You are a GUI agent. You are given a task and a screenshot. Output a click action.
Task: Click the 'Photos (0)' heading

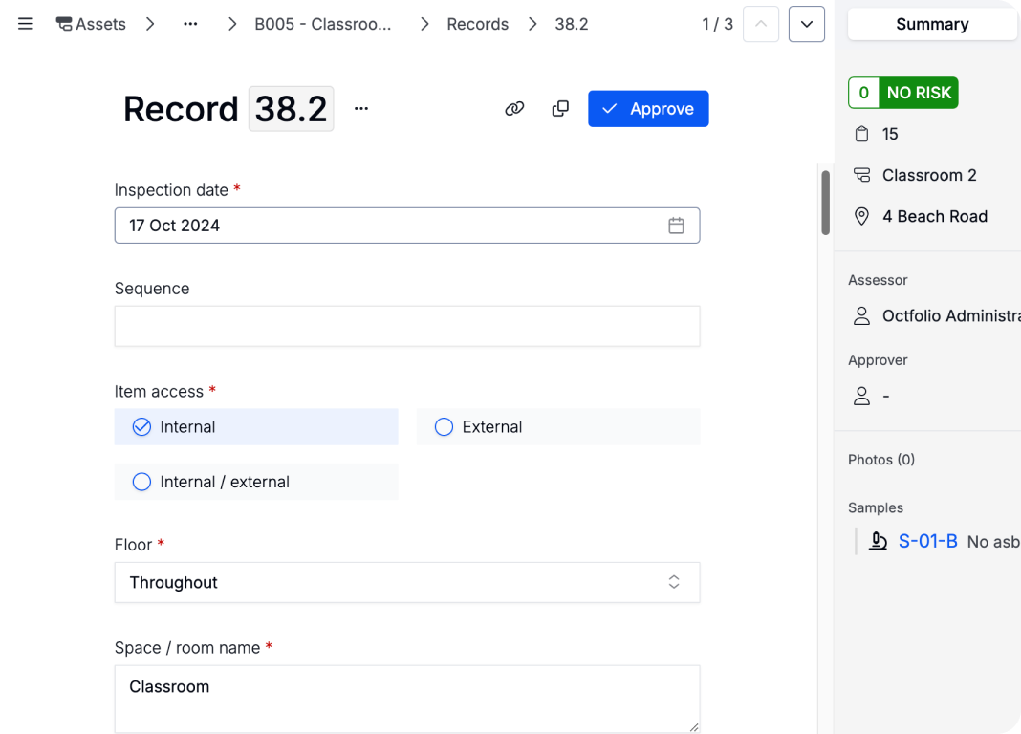tap(881, 460)
